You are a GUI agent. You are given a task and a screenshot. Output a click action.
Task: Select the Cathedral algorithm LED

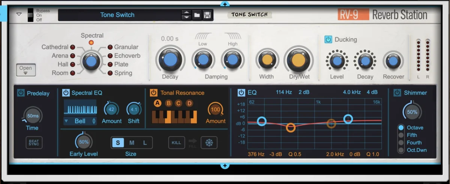[x=72, y=47]
